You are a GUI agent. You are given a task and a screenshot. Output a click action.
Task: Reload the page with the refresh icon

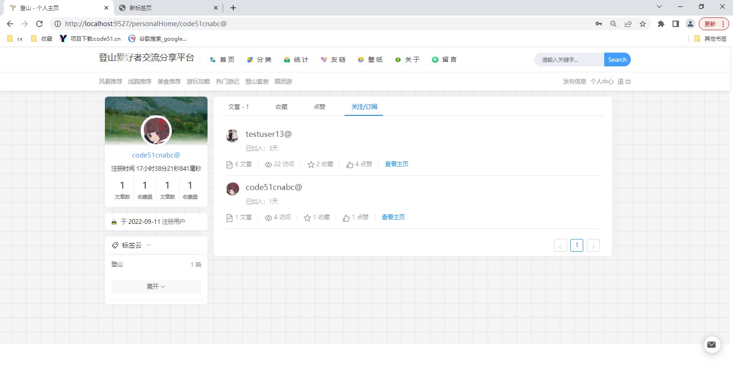point(39,24)
